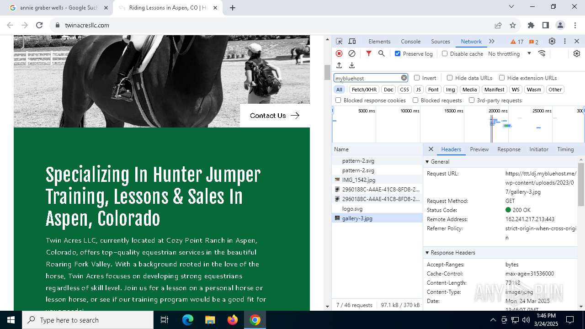Open network conditions wifi icon

(542, 53)
